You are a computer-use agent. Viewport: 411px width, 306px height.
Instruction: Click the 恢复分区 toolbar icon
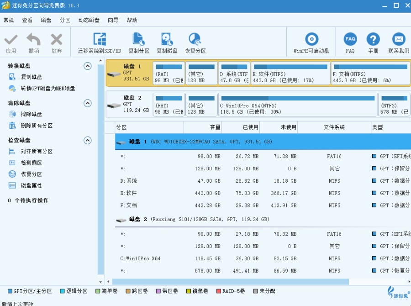click(195, 39)
